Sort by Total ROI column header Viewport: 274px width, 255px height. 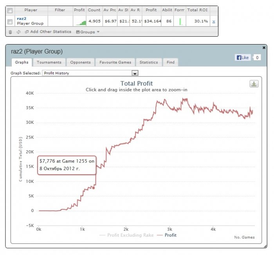pos(198,10)
